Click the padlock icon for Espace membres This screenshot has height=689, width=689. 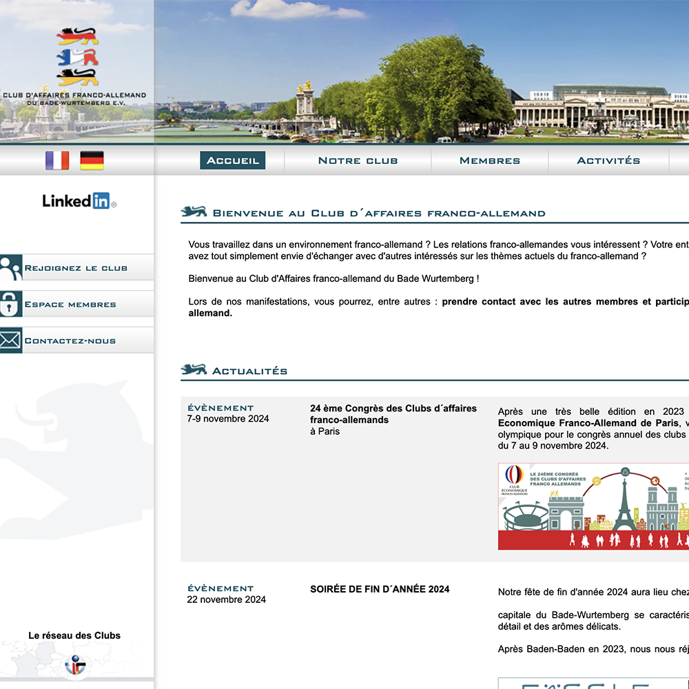(x=11, y=304)
